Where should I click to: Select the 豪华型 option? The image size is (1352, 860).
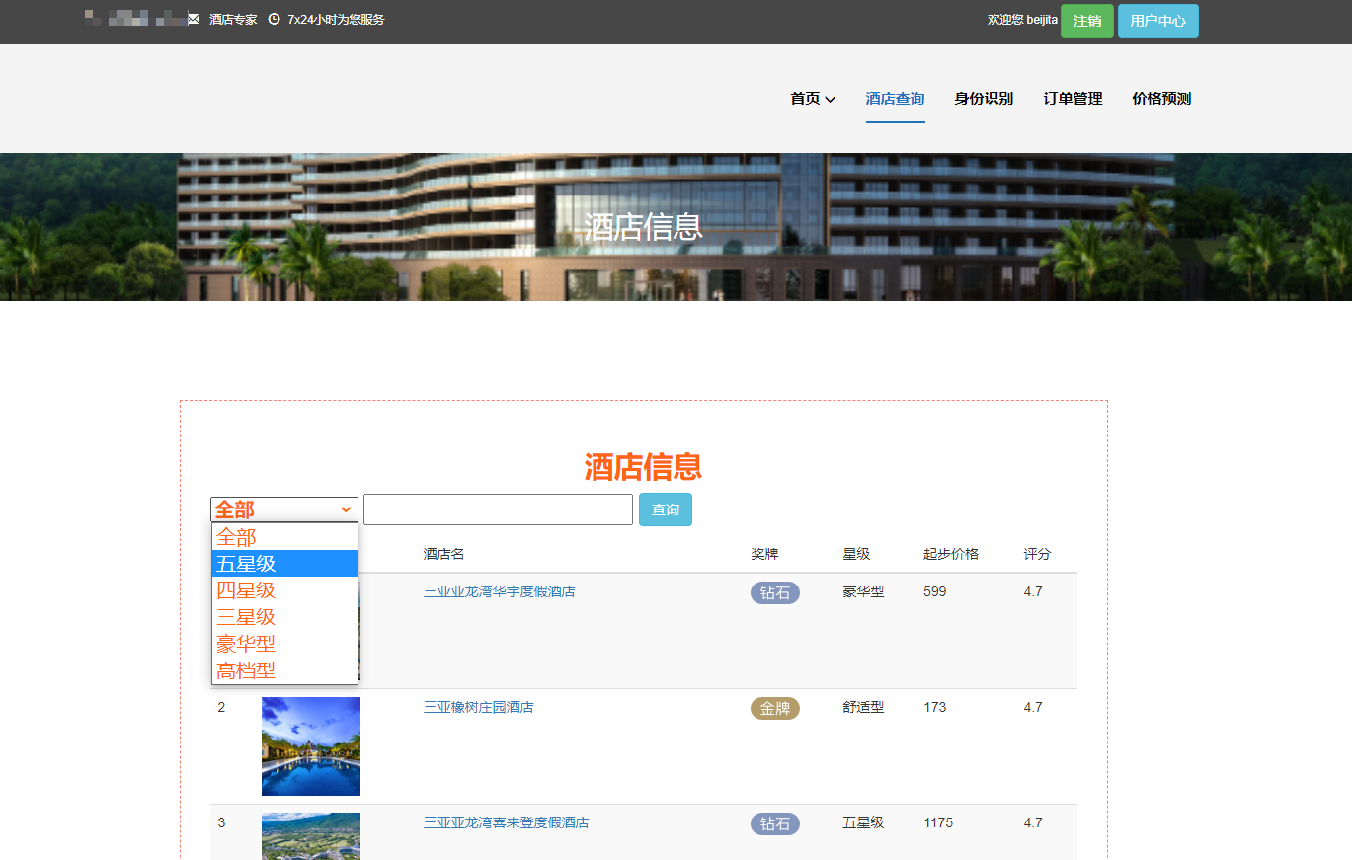tap(284, 644)
